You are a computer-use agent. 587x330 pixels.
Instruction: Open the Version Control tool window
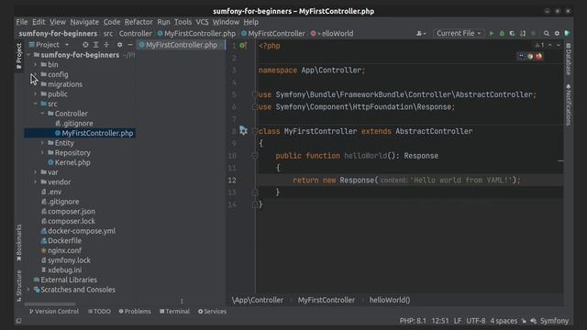coord(54,312)
